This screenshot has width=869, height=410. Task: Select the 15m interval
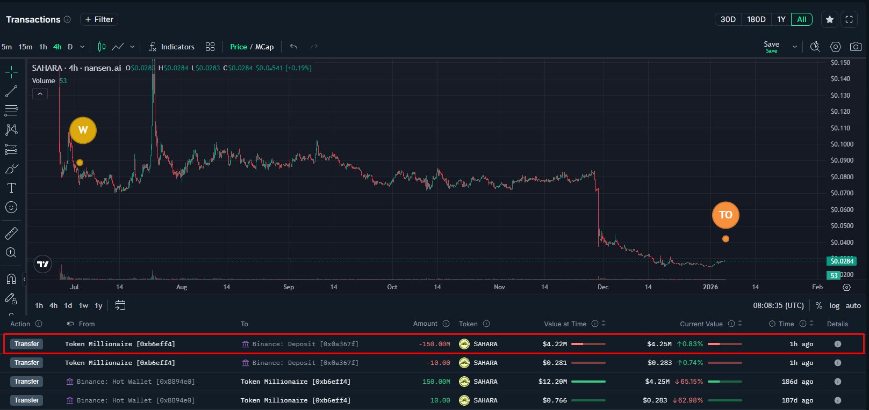point(25,47)
